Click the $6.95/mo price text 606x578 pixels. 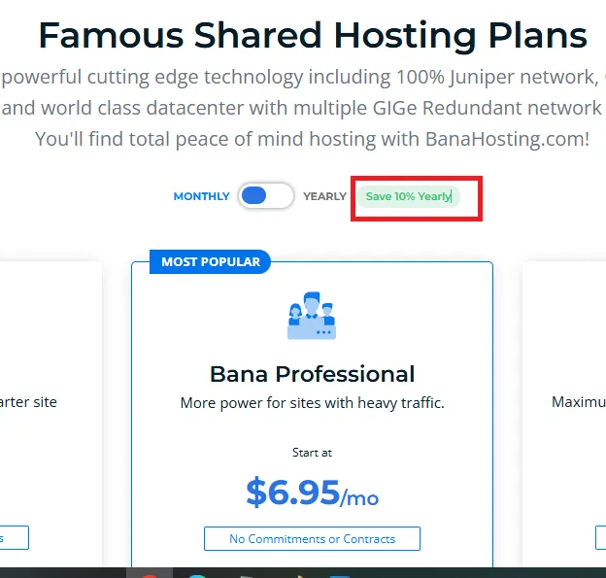[x=313, y=493]
